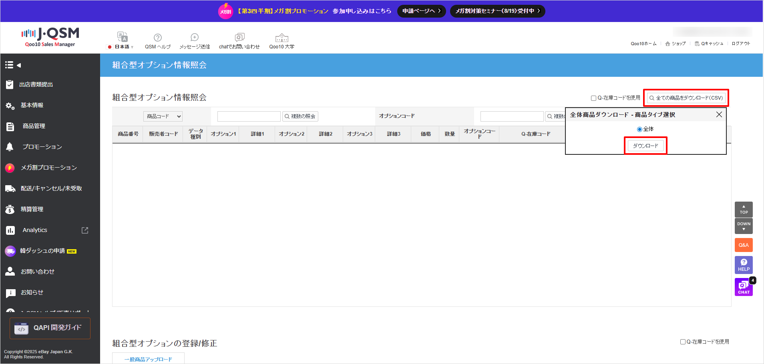The width and height of the screenshot is (764, 364).
Task: Expand 商品管理 sidebar menu
Action: (x=34, y=126)
